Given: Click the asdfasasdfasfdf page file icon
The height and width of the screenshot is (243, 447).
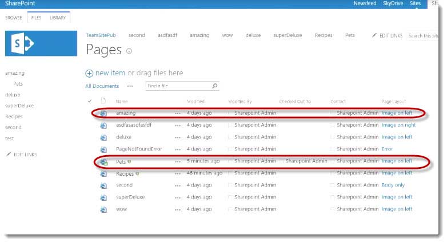Looking at the screenshot, I should pyautogui.click(x=103, y=125).
